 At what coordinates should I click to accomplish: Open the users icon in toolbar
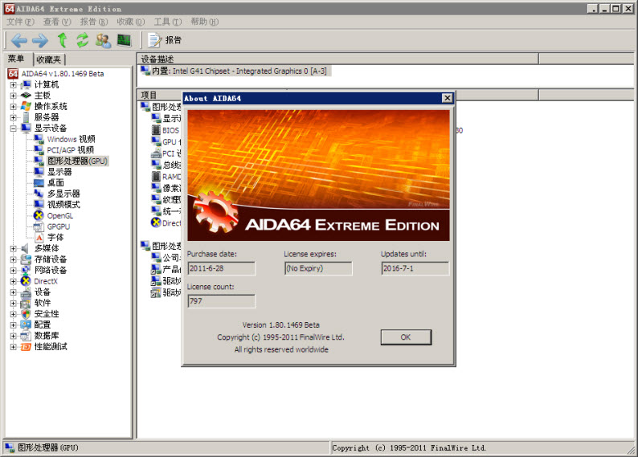(x=103, y=40)
